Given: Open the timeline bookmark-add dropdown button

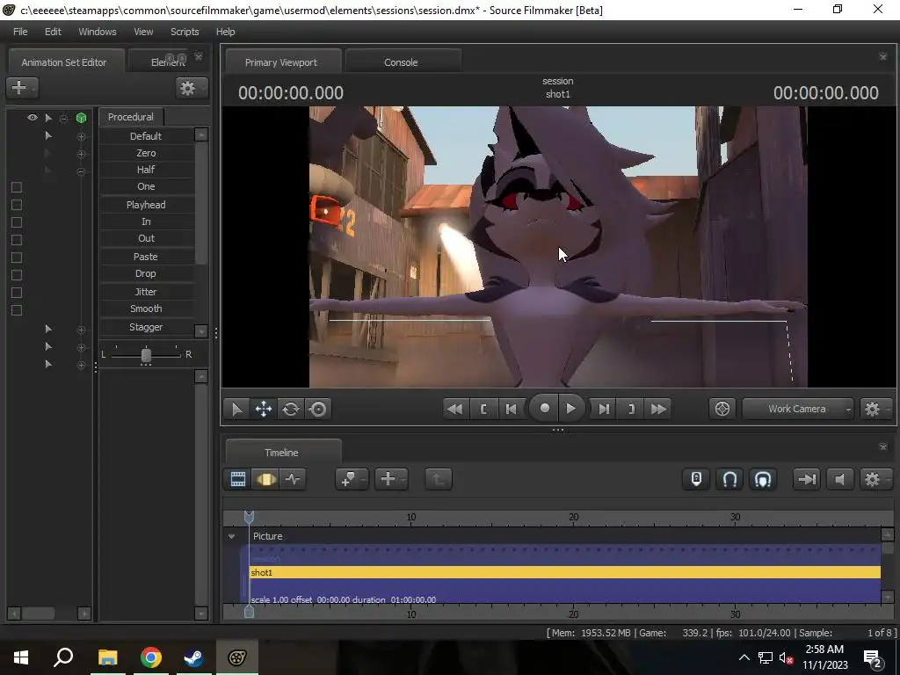Looking at the screenshot, I should pyautogui.click(x=352, y=479).
